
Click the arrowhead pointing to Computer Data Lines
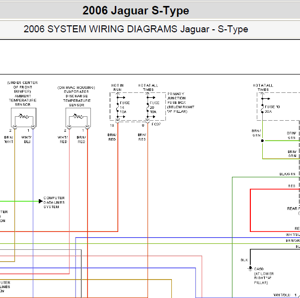41,201
